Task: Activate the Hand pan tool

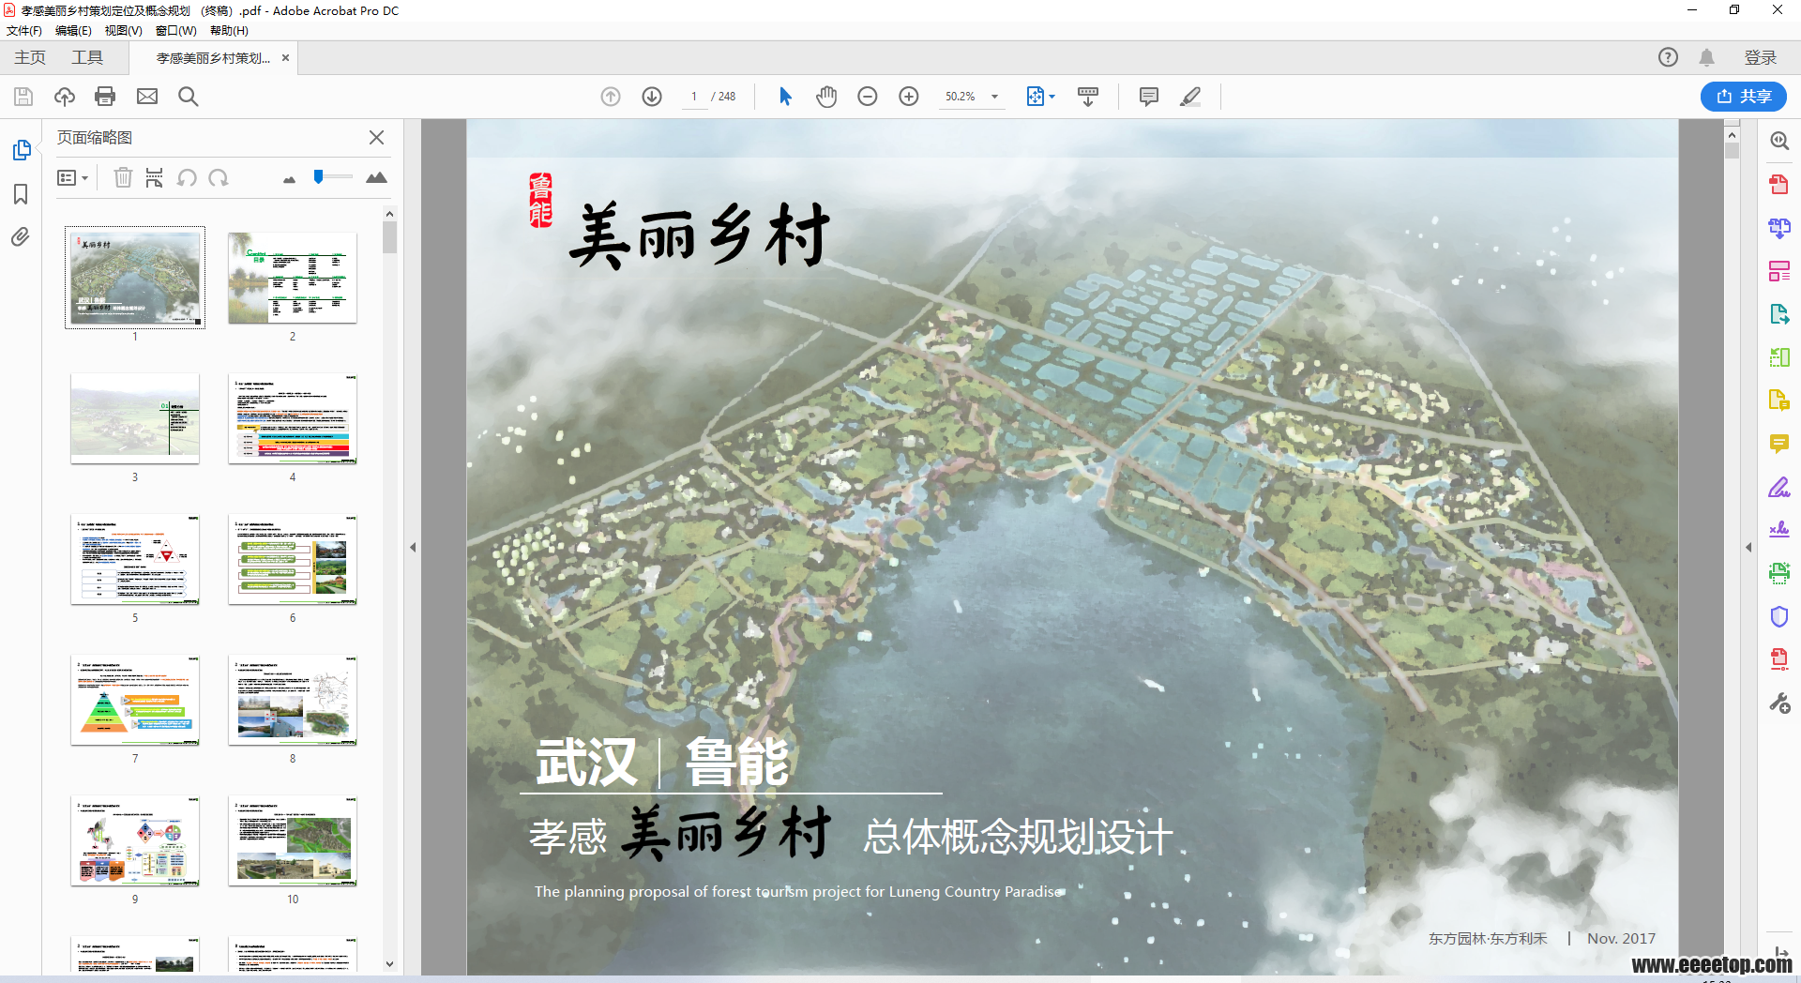Action: point(826,97)
